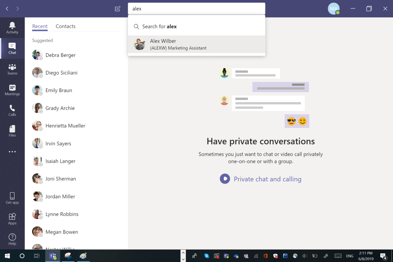393x262 pixels.
Task: Click Get app in the sidebar
Action: click(x=12, y=198)
